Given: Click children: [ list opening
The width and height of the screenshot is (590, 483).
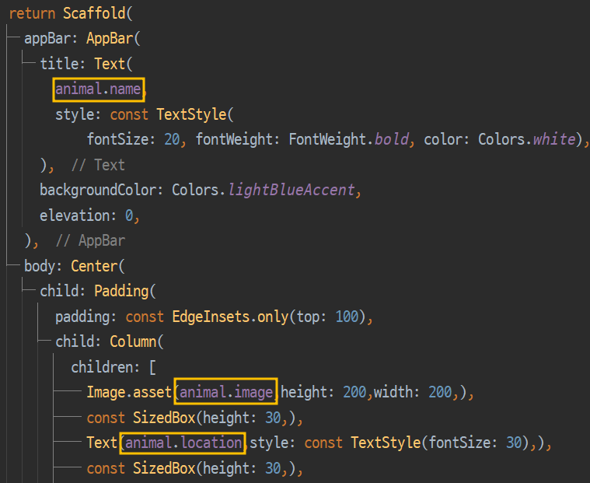Looking at the screenshot, I should 113,367.
